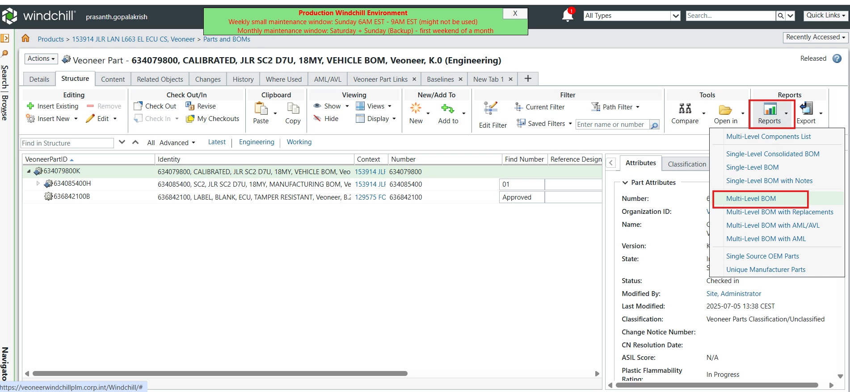
Task: Switch to the Classification tab
Action: [x=686, y=164]
